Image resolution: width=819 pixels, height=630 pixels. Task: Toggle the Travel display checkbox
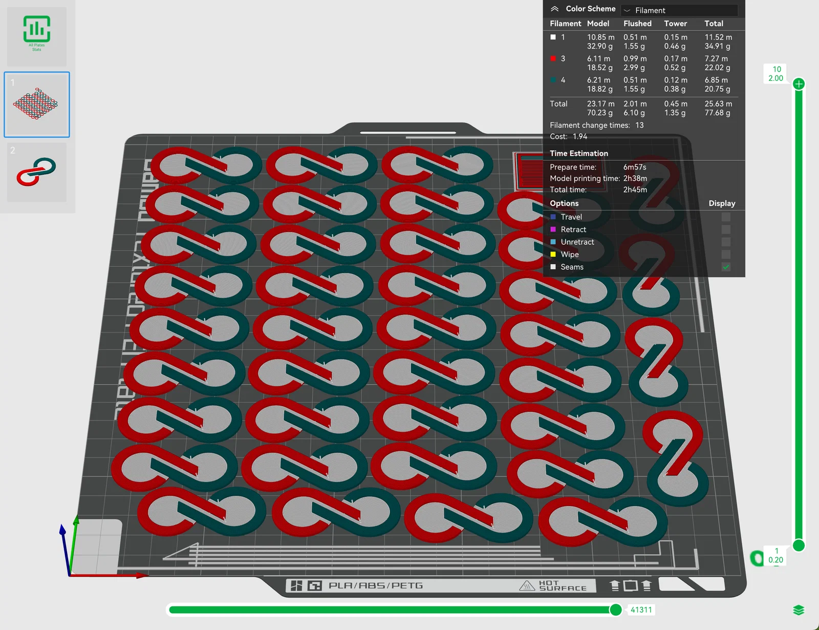click(x=726, y=217)
